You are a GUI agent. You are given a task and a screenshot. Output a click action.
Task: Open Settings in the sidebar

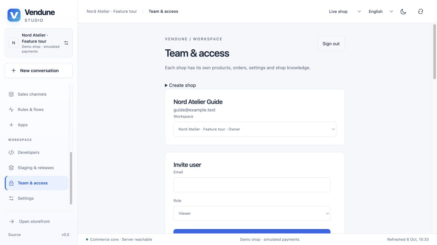(37, 198)
